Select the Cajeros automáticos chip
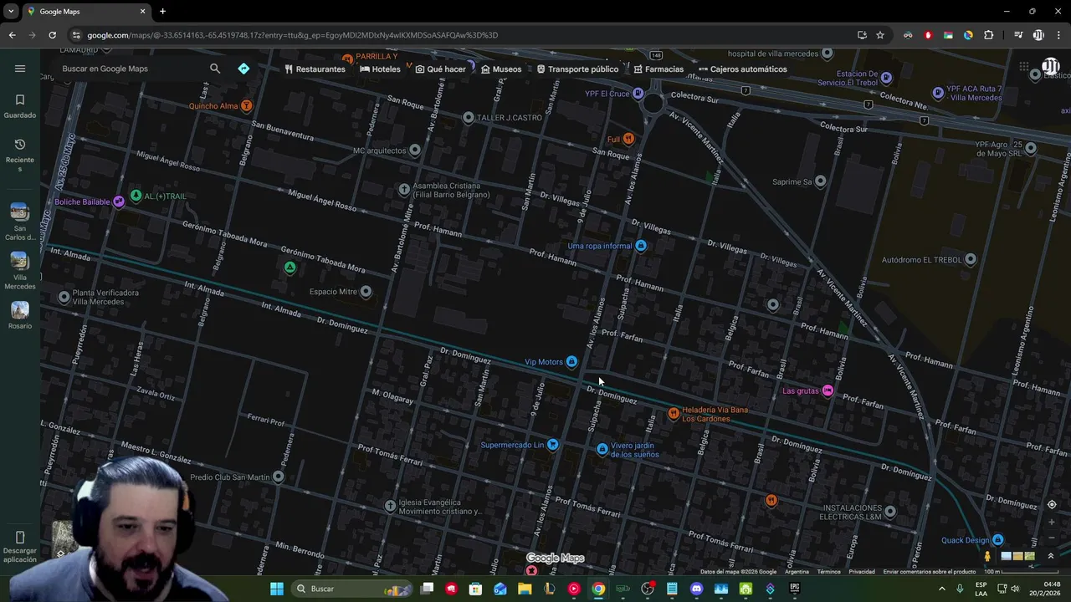1071x602 pixels. (742, 69)
